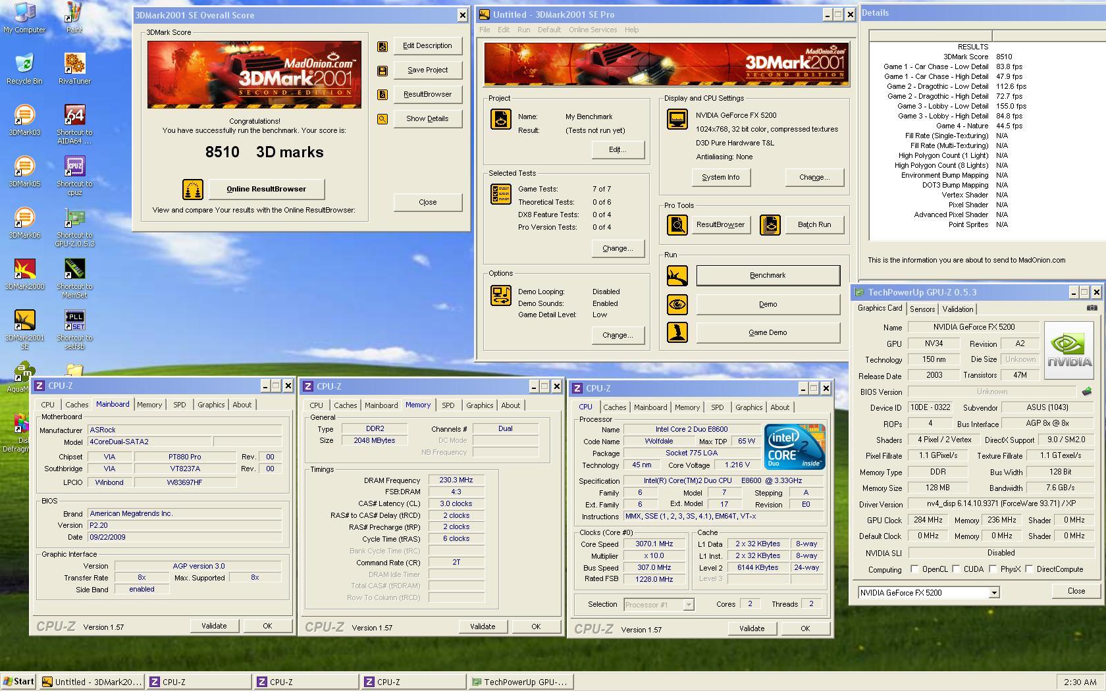Click the Options settings icon in 3DMark

click(501, 295)
